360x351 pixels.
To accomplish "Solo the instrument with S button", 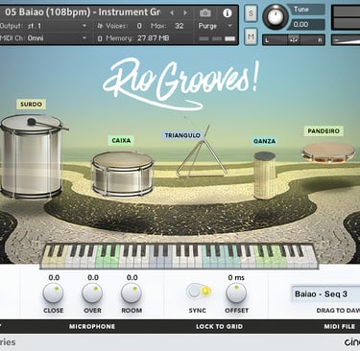I will (x=251, y=13).
